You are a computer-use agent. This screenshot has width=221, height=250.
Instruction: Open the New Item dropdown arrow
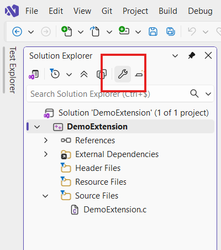tap(81, 32)
